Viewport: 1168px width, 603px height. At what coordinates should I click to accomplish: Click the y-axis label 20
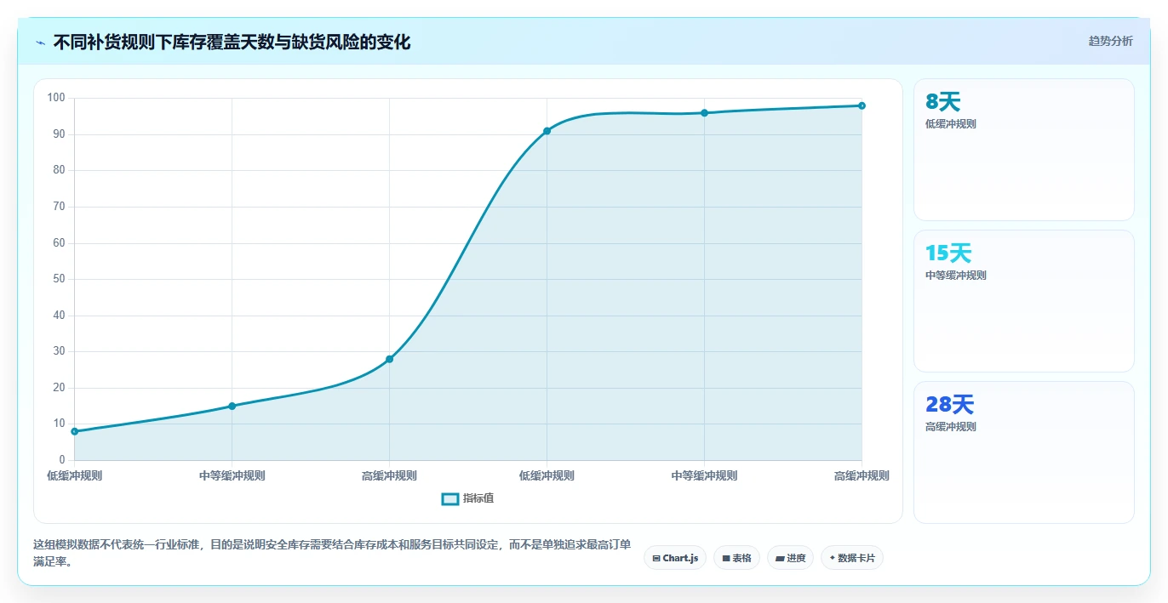[x=59, y=388]
